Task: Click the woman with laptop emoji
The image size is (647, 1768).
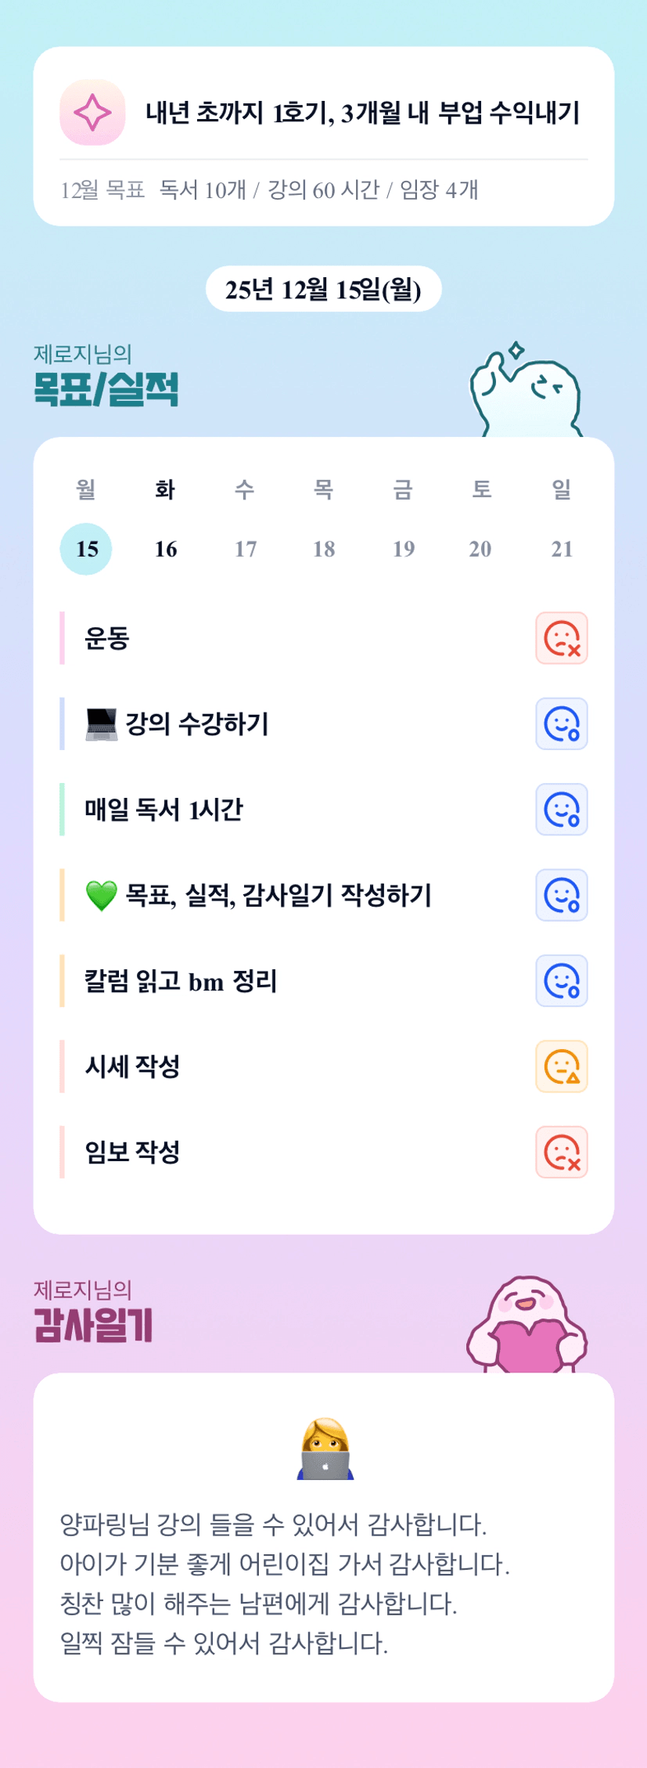Action: [325, 1449]
